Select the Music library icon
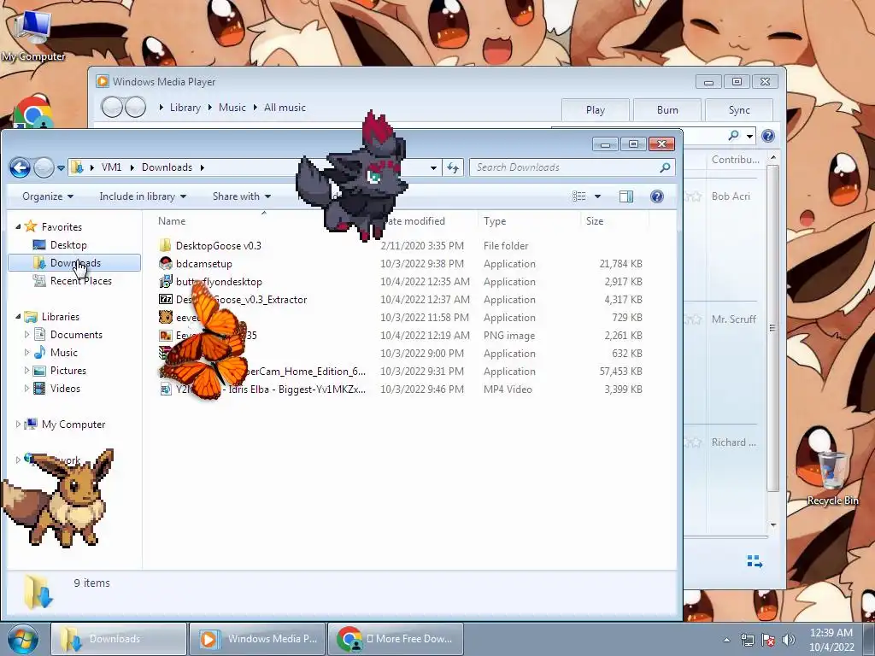The height and width of the screenshot is (656, 875). click(x=39, y=353)
